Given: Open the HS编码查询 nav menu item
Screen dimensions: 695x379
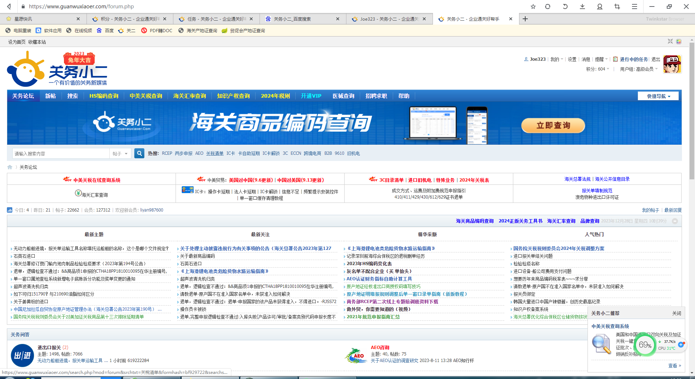Looking at the screenshot, I should tap(104, 96).
